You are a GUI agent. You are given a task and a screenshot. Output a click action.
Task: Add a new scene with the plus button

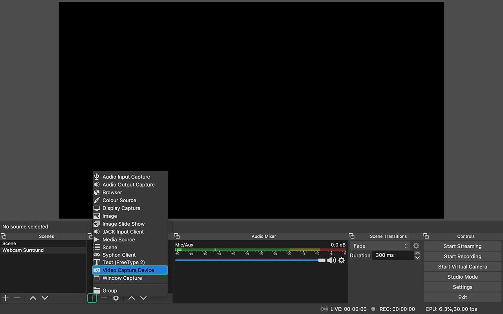click(x=6, y=298)
